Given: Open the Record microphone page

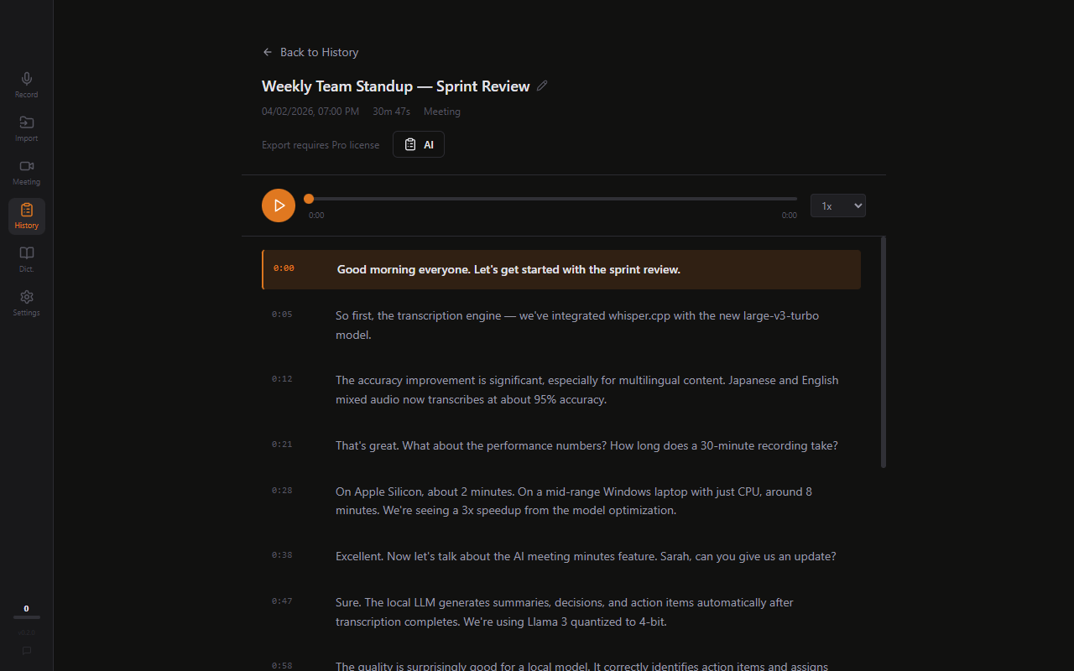Looking at the screenshot, I should (x=27, y=85).
